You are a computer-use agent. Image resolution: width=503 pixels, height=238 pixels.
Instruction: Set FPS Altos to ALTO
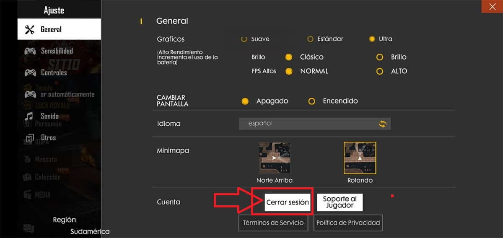point(380,71)
